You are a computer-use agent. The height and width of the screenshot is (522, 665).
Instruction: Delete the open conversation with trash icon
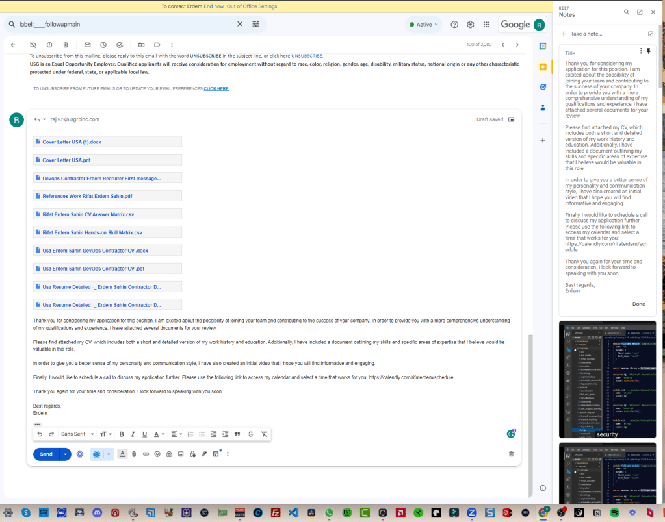[65, 45]
